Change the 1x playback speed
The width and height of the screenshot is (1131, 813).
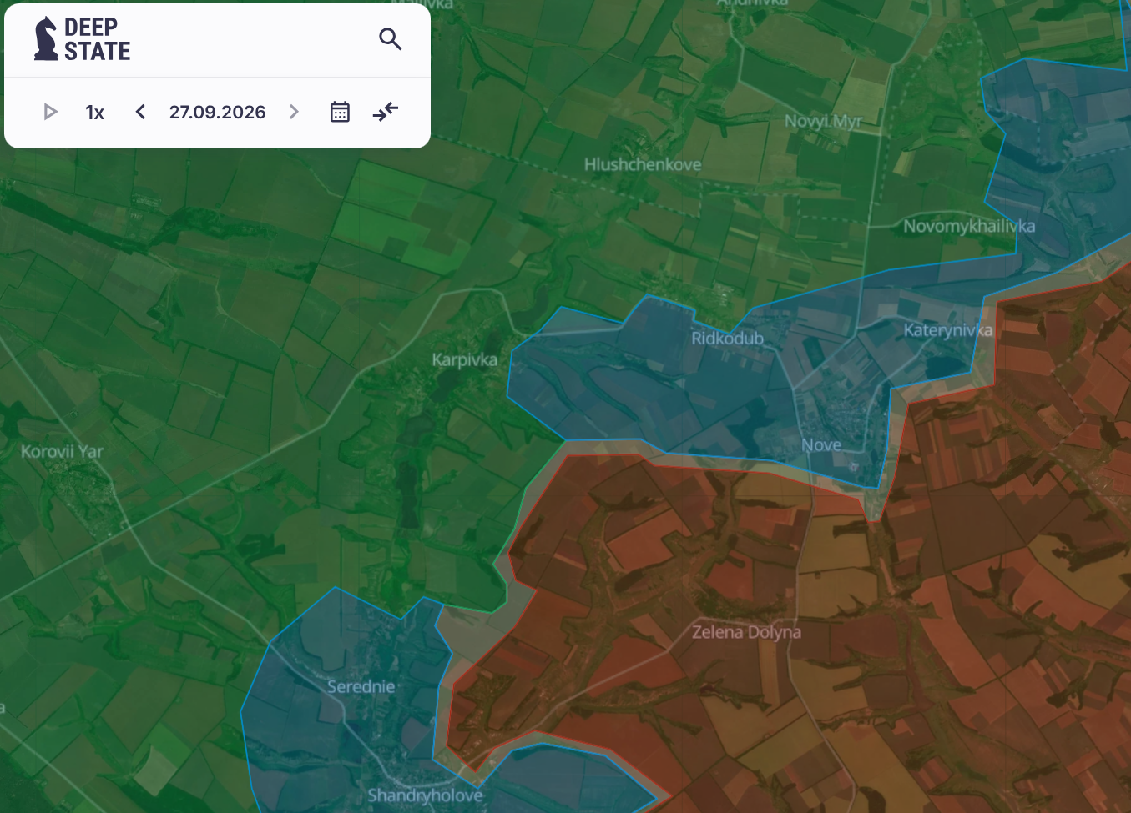tap(95, 113)
